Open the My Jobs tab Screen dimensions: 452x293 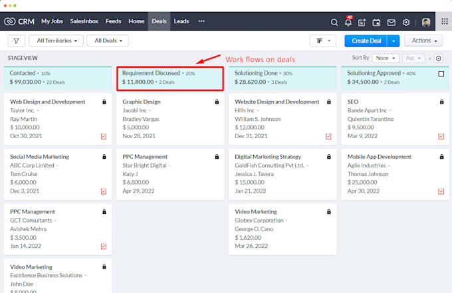52,21
